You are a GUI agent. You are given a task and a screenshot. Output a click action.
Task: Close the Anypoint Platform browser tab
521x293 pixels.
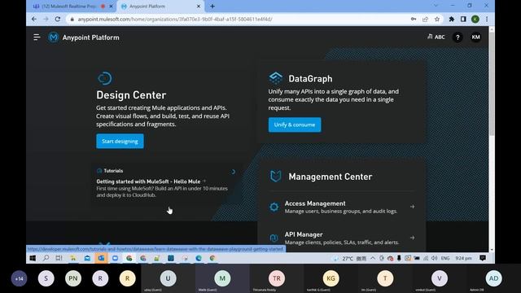[199, 7]
